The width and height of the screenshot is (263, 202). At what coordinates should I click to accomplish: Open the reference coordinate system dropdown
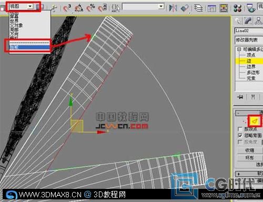(x=21, y=7)
